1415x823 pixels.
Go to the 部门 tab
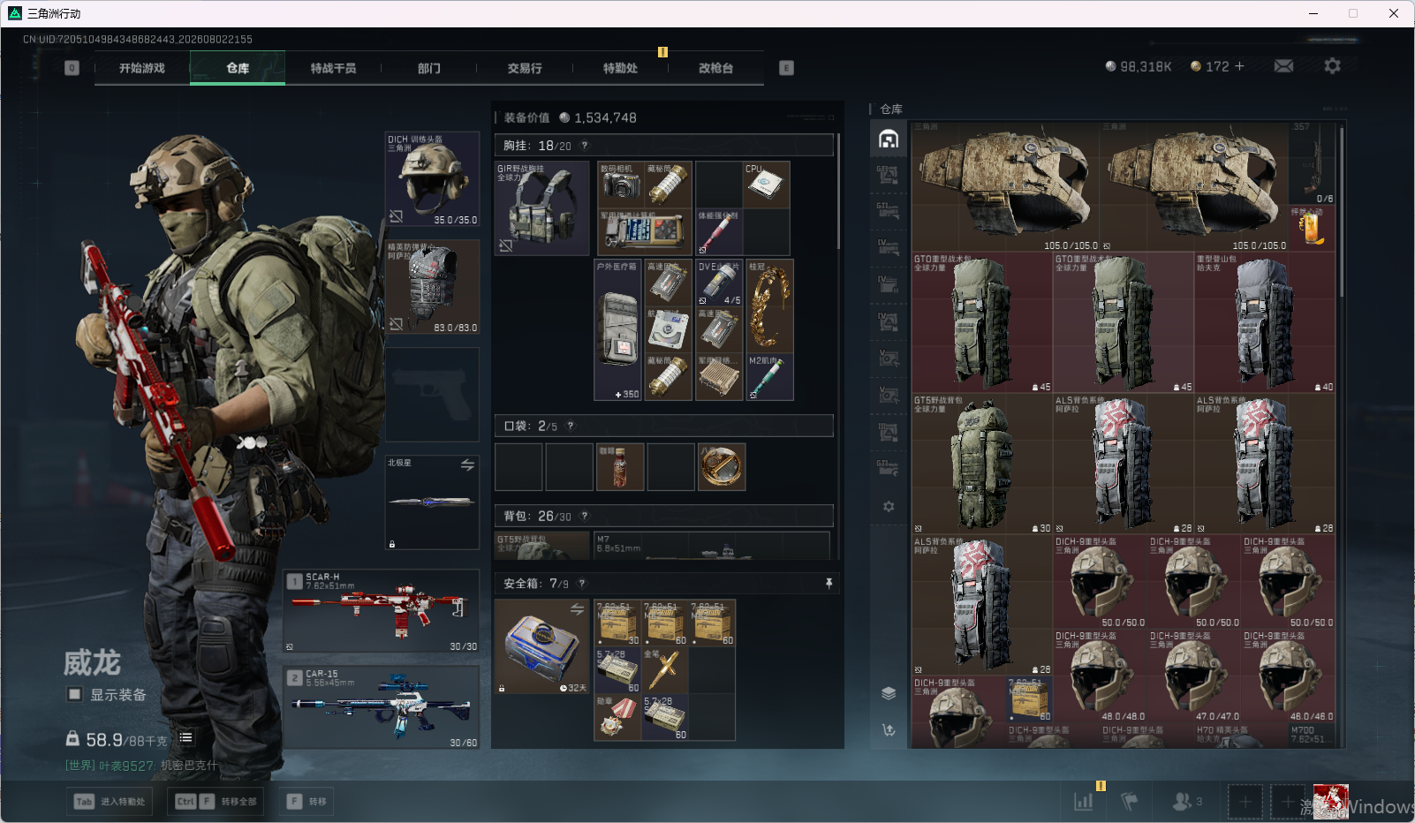(x=429, y=68)
